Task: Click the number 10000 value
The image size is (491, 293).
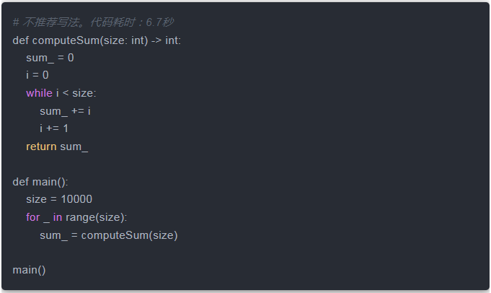Action: 76,199
